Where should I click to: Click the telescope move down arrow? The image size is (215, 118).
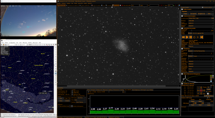click(x=201, y=93)
